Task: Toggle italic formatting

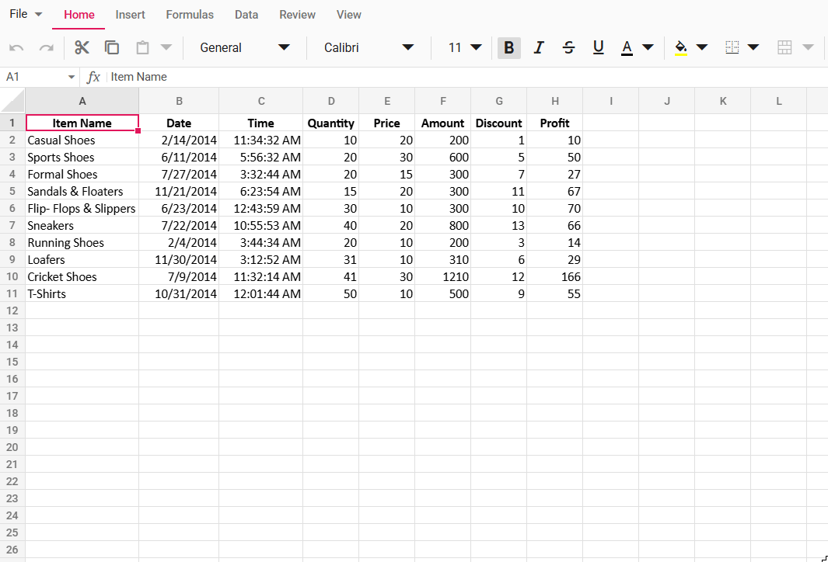Action: 539,47
